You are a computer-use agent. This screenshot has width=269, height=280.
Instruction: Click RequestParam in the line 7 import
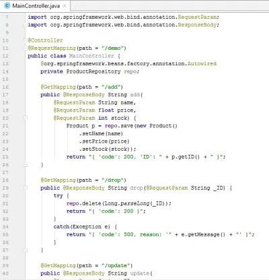click(197, 17)
